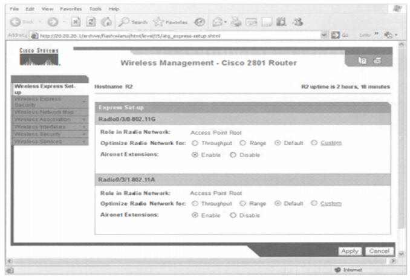Click the browser Back arrow icon
410x280 pixels.
click(x=16, y=22)
